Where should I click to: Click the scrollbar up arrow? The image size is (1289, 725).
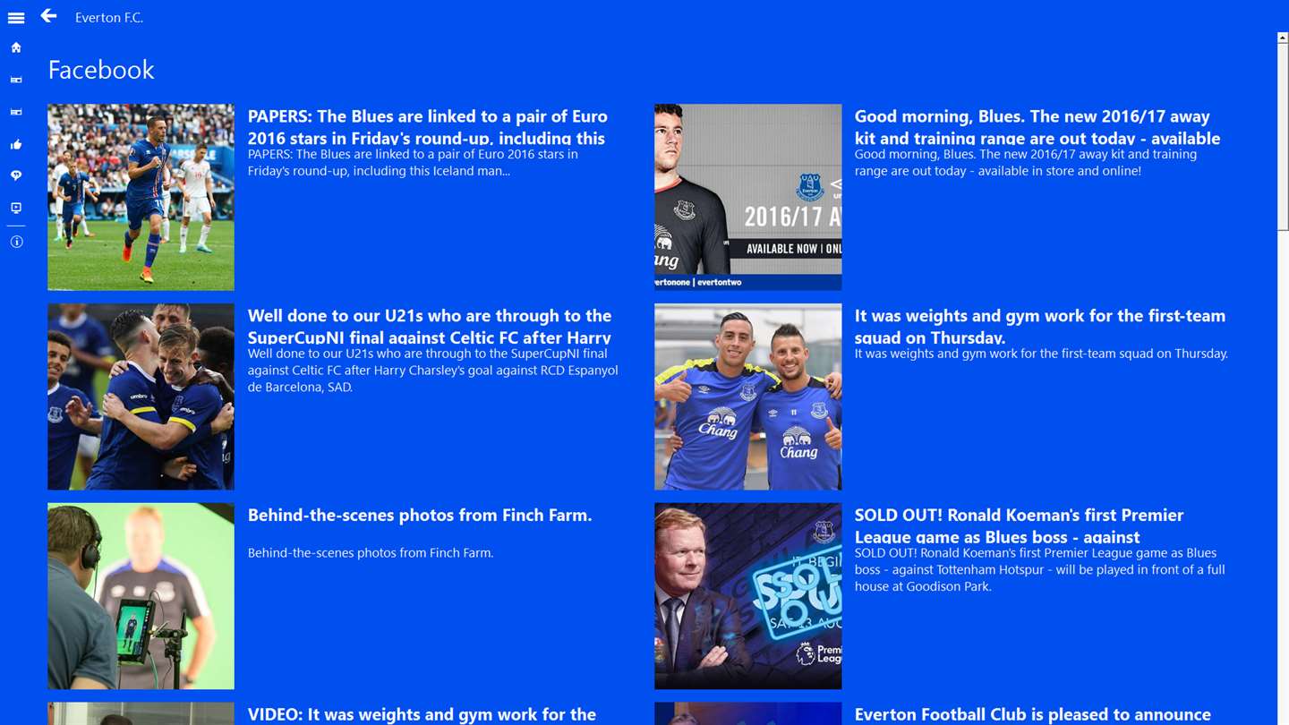(1283, 38)
